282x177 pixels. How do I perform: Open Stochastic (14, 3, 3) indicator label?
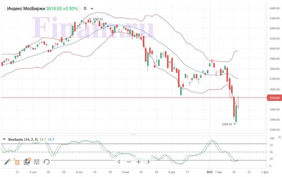(23, 139)
